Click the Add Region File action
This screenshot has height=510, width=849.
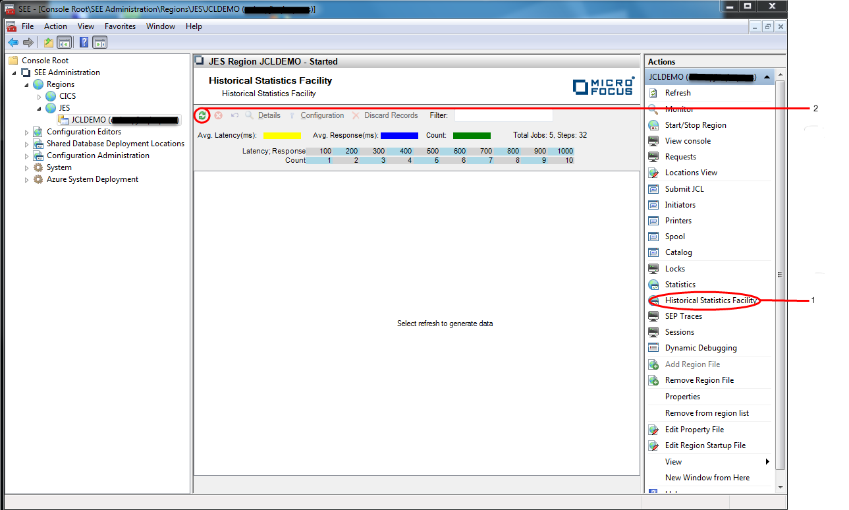point(692,364)
